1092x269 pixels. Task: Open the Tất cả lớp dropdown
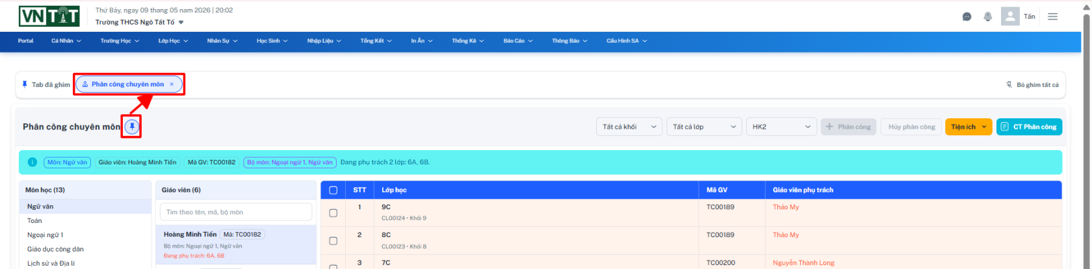pyautogui.click(x=705, y=127)
